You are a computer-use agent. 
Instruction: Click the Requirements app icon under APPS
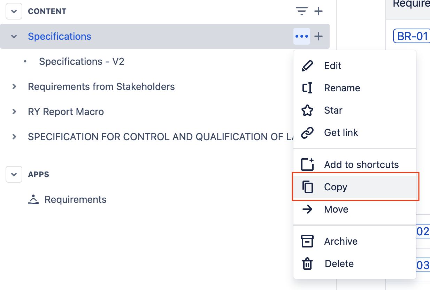33,199
